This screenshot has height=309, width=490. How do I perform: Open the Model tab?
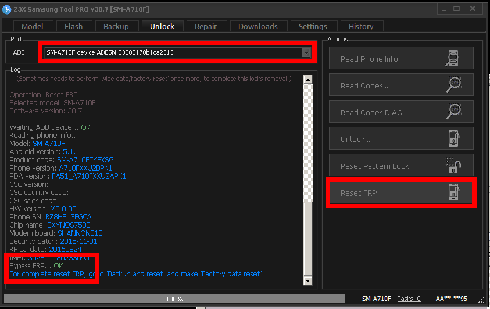(x=32, y=27)
